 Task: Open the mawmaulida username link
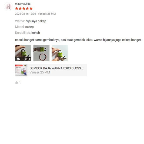[x=23, y=4]
